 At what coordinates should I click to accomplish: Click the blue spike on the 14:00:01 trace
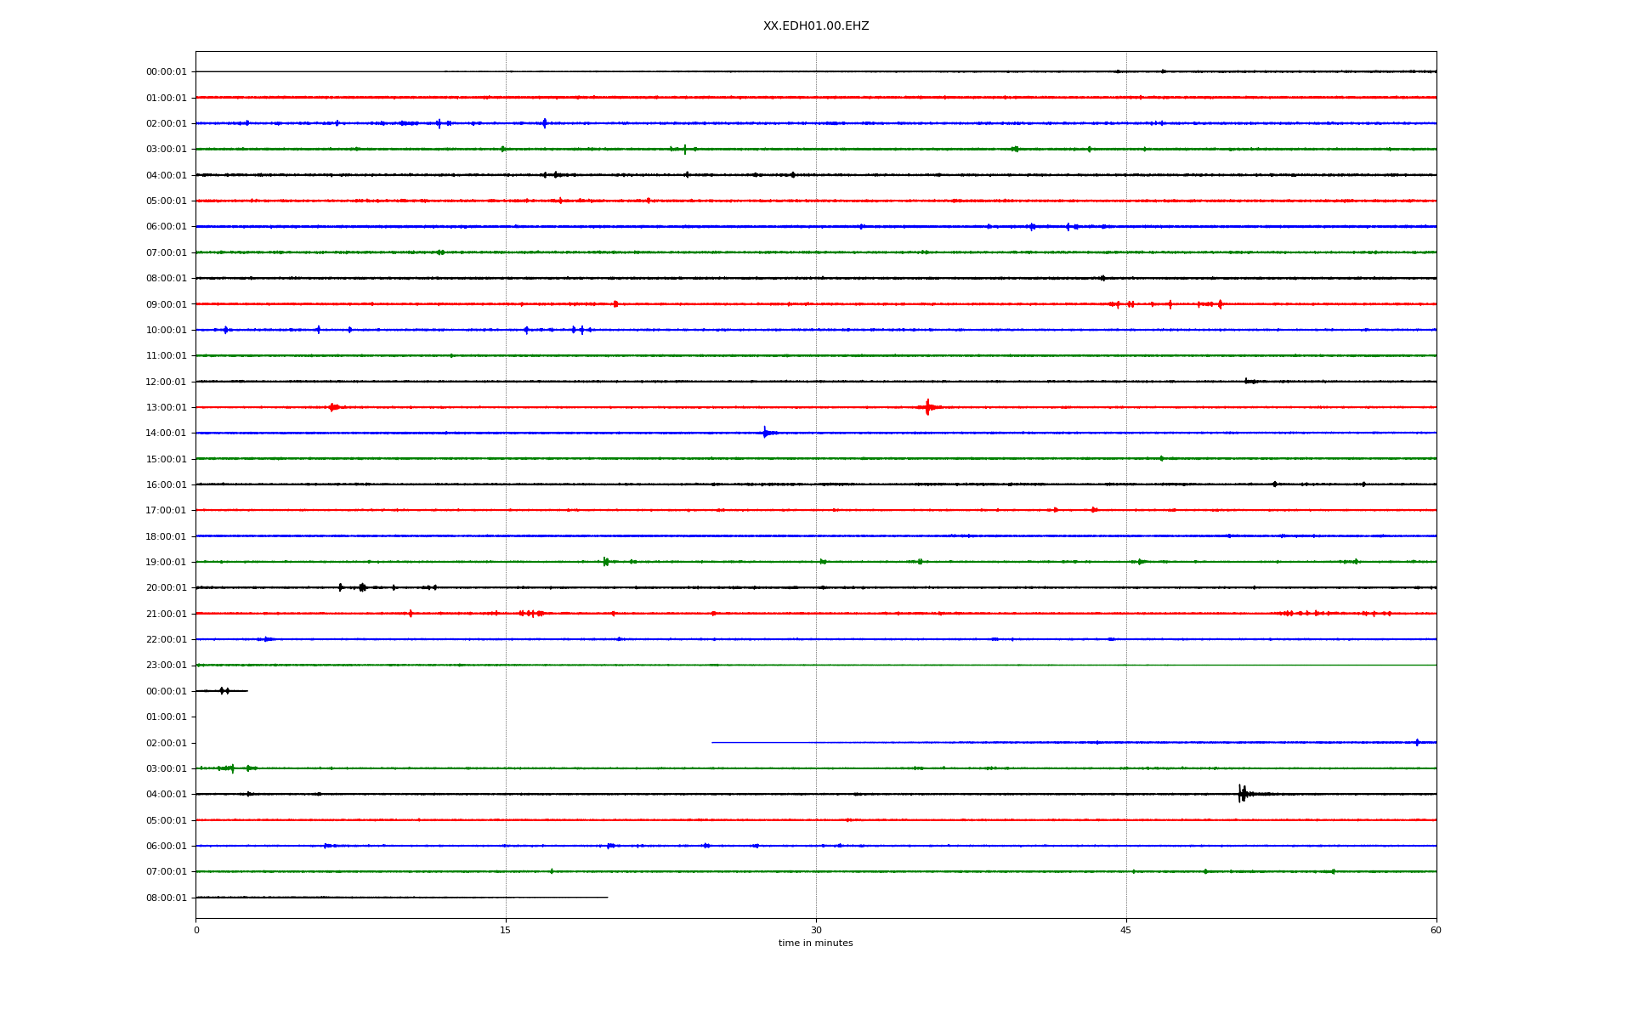pos(765,433)
